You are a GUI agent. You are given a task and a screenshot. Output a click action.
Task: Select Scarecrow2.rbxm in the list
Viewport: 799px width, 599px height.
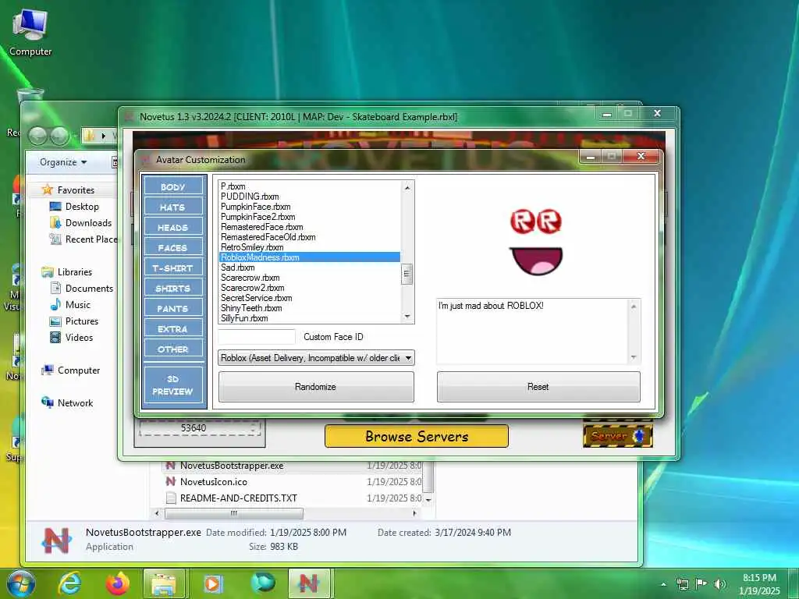(x=310, y=288)
